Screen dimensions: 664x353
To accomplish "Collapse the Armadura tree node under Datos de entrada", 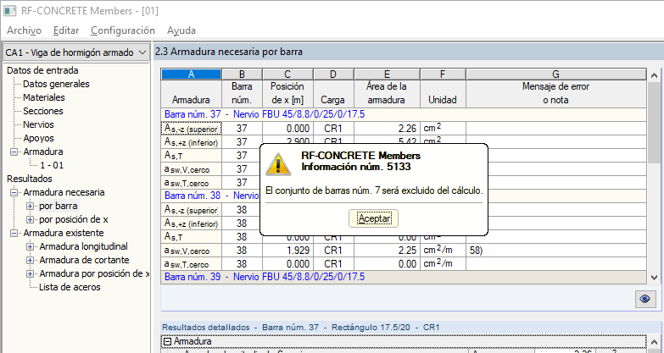I will tap(14, 152).
